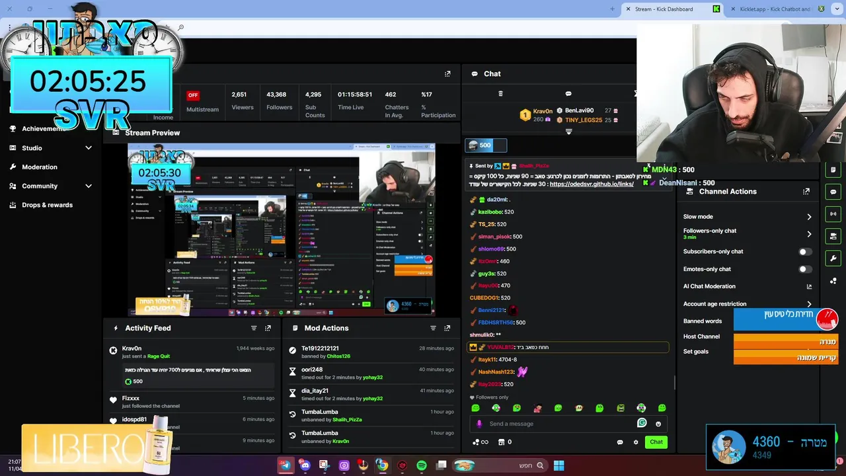Click the first green blob emote above message box
The image size is (846, 476).
click(475, 408)
